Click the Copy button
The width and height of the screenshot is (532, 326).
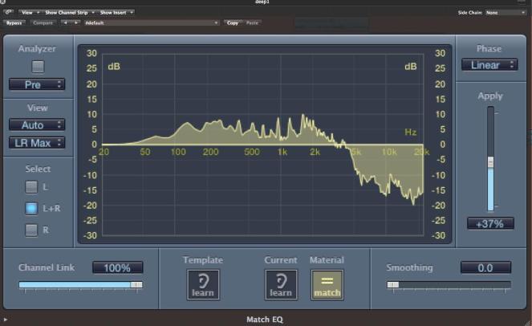coord(233,22)
